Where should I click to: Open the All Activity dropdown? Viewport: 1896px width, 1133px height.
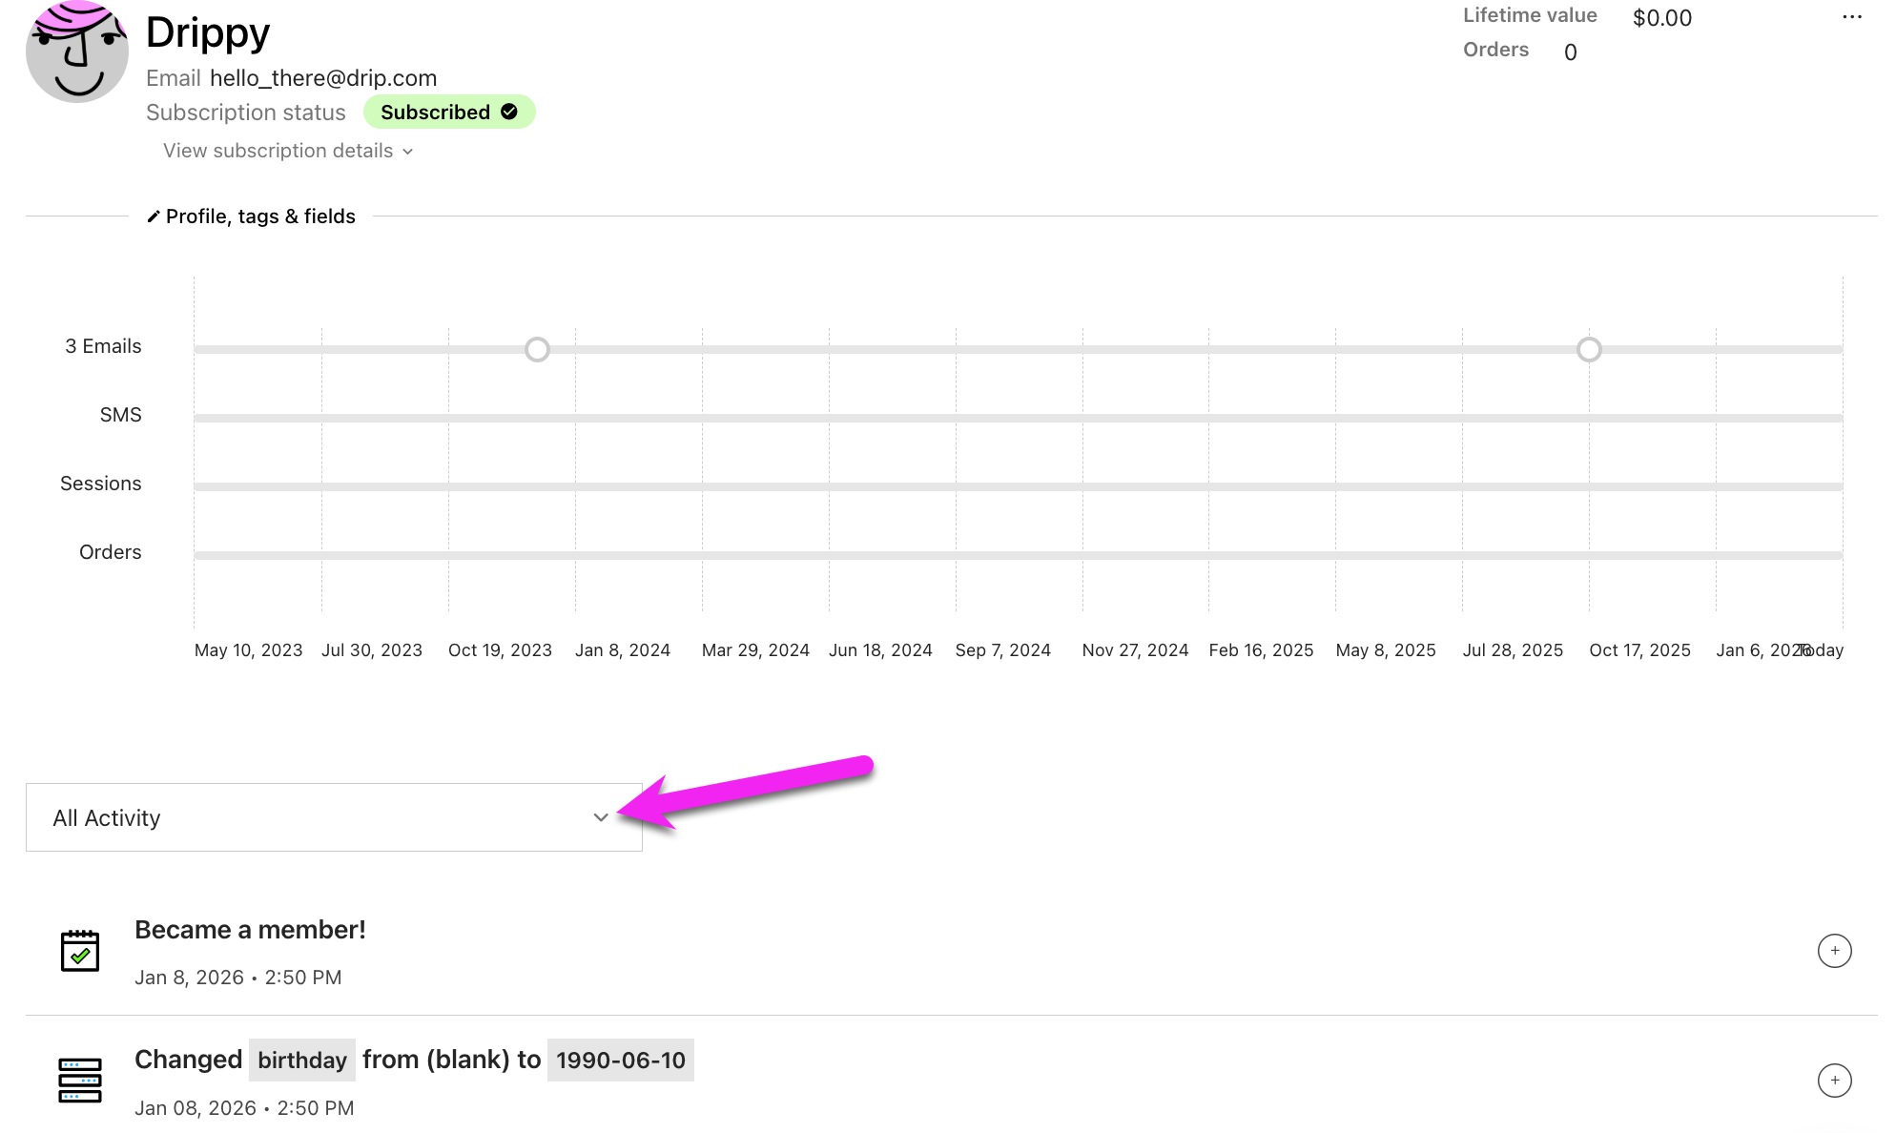[x=333, y=817]
